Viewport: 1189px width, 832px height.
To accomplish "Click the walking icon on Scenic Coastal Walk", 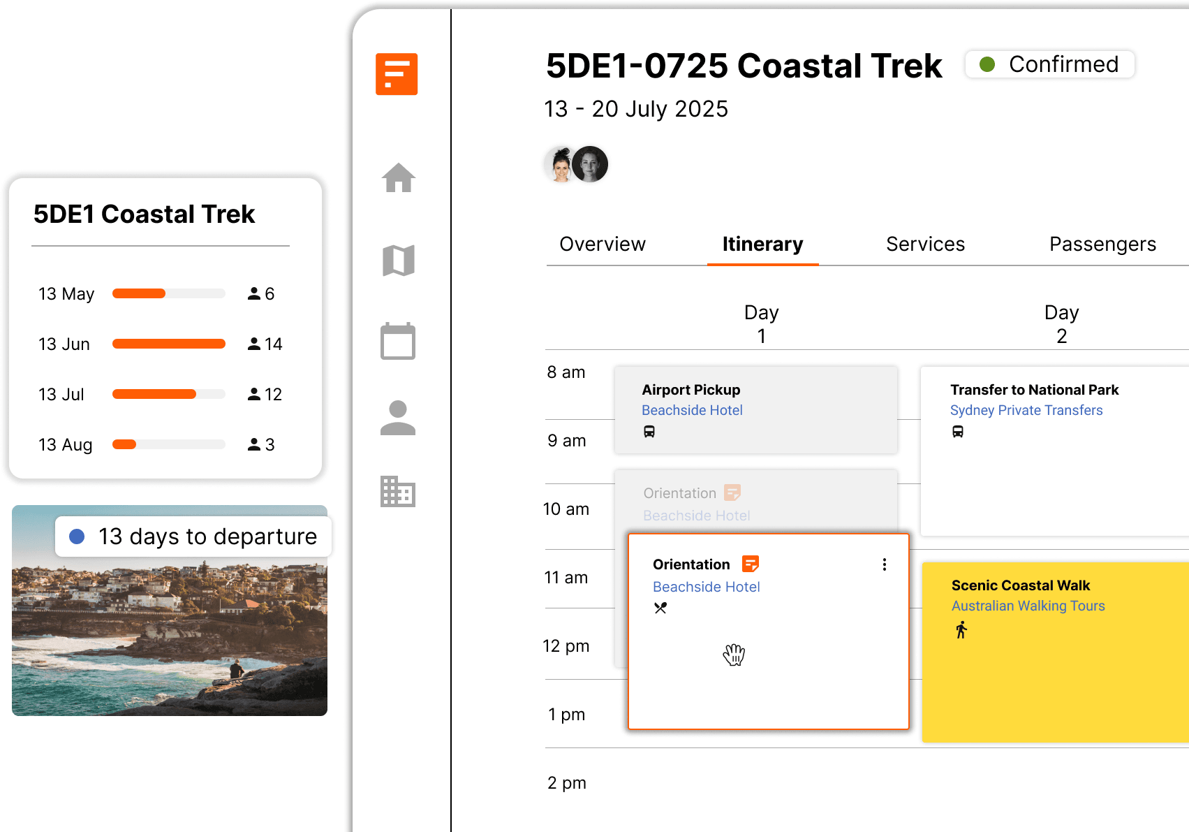I will (961, 630).
